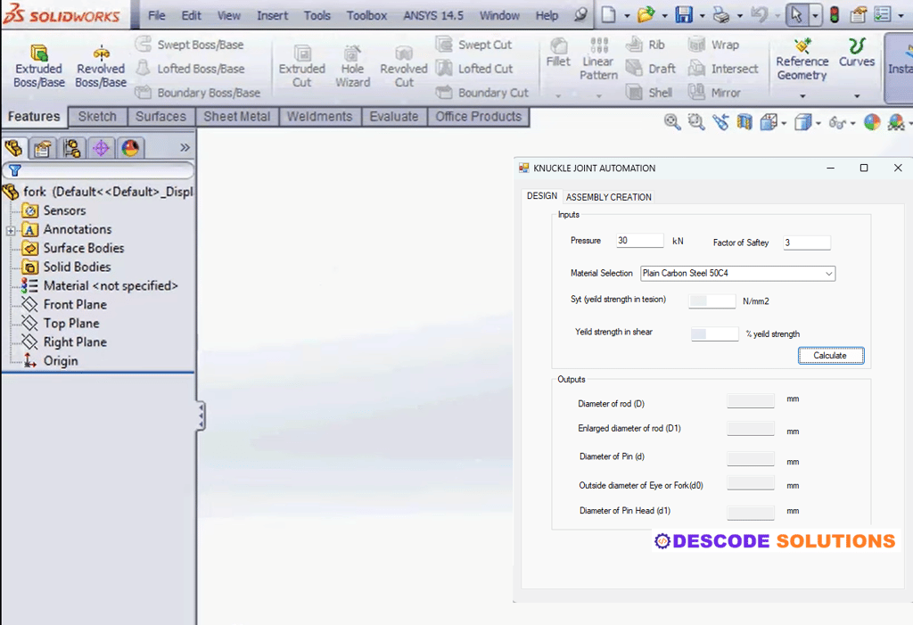Viewport: 913px width, 625px height.
Task: Open the Insert menu
Action: (x=273, y=15)
